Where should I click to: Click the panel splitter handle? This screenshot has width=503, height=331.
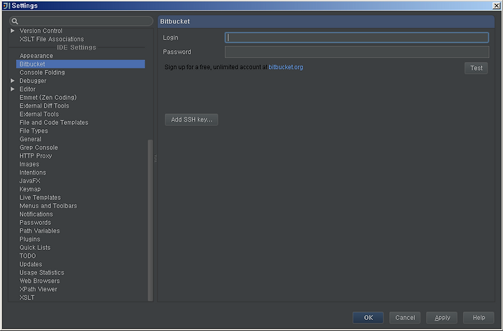[155, 158]
